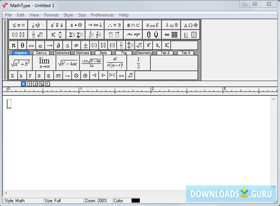Image resolution: width=280 pixels, height=206 pixels.
Task: Select the left-justified tab stop
Action: point(23,84)
